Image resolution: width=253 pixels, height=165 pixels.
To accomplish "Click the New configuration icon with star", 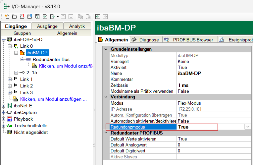I will coord(7,17).
